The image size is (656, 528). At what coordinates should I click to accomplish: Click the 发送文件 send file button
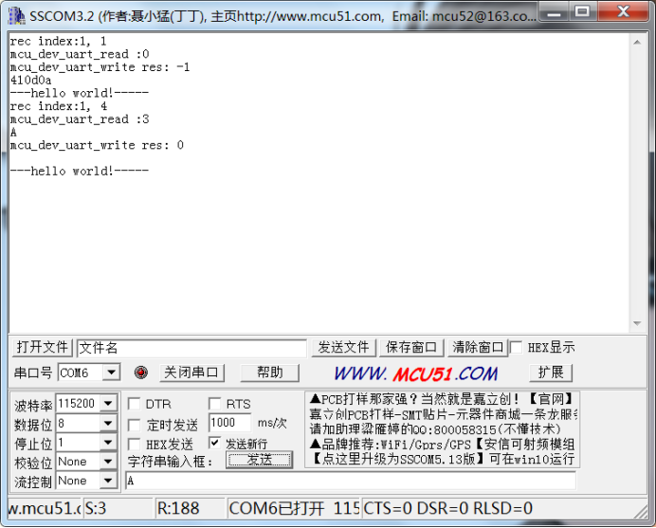343,347
